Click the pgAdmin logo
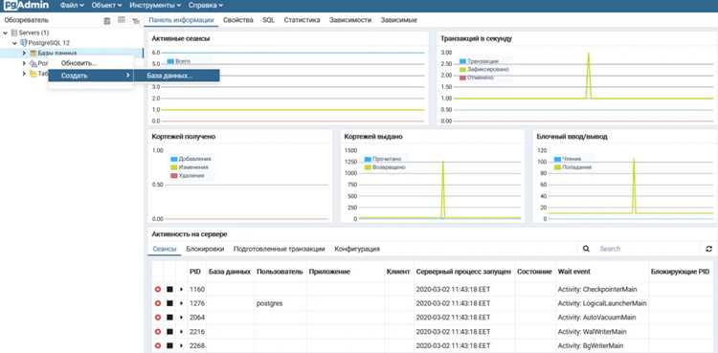Image resolution: width=718 pixels, height=353 pixels. [x=27, y=6]
